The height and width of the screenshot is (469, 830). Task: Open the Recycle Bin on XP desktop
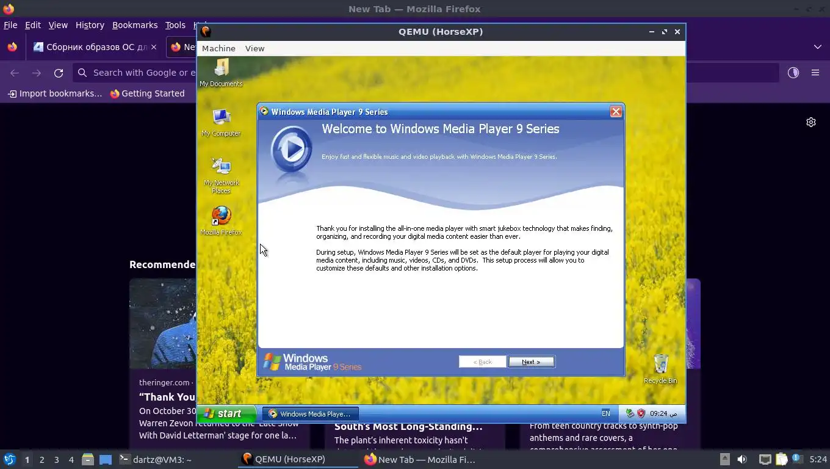coord(660,369)
